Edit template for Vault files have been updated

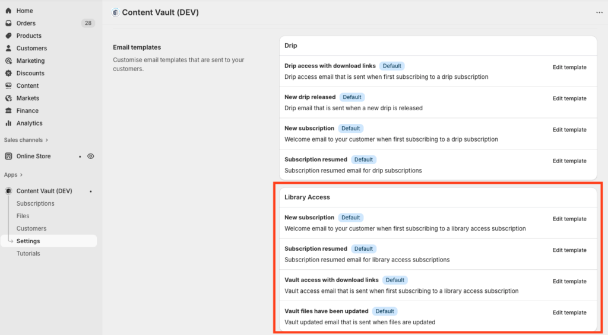569,312
